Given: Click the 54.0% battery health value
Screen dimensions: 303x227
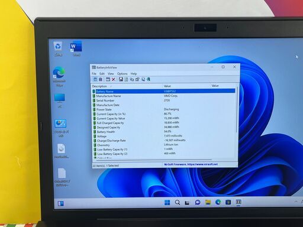Looking at the screenshot, I should (x=167, y=131).
